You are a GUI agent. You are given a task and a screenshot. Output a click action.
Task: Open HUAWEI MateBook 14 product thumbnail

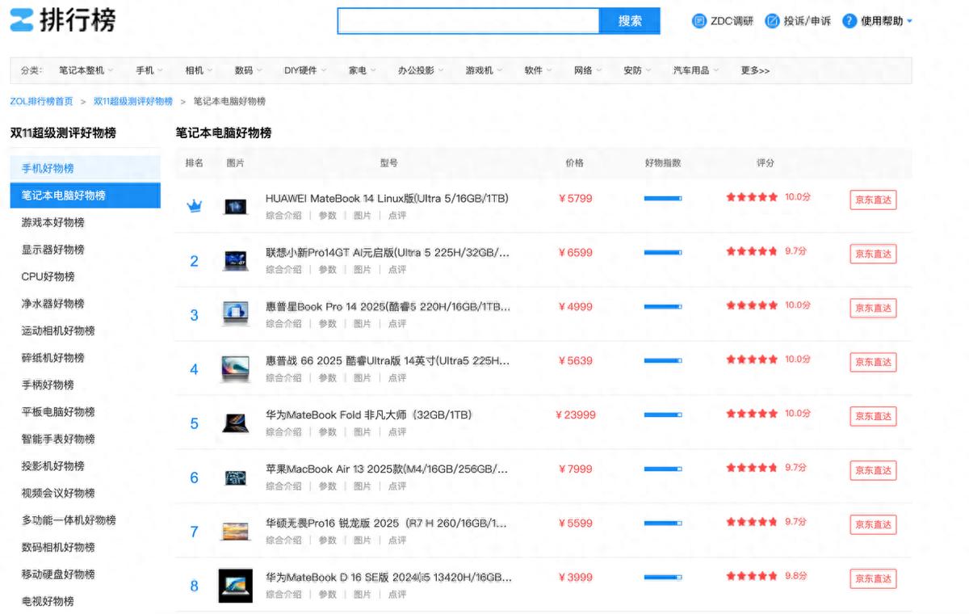(235, 206)
